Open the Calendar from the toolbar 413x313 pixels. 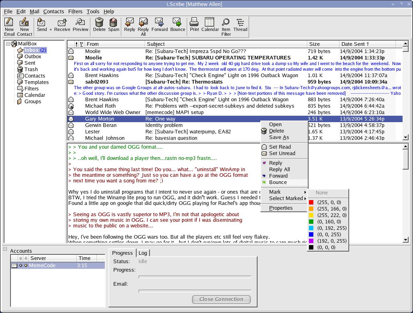210,24
